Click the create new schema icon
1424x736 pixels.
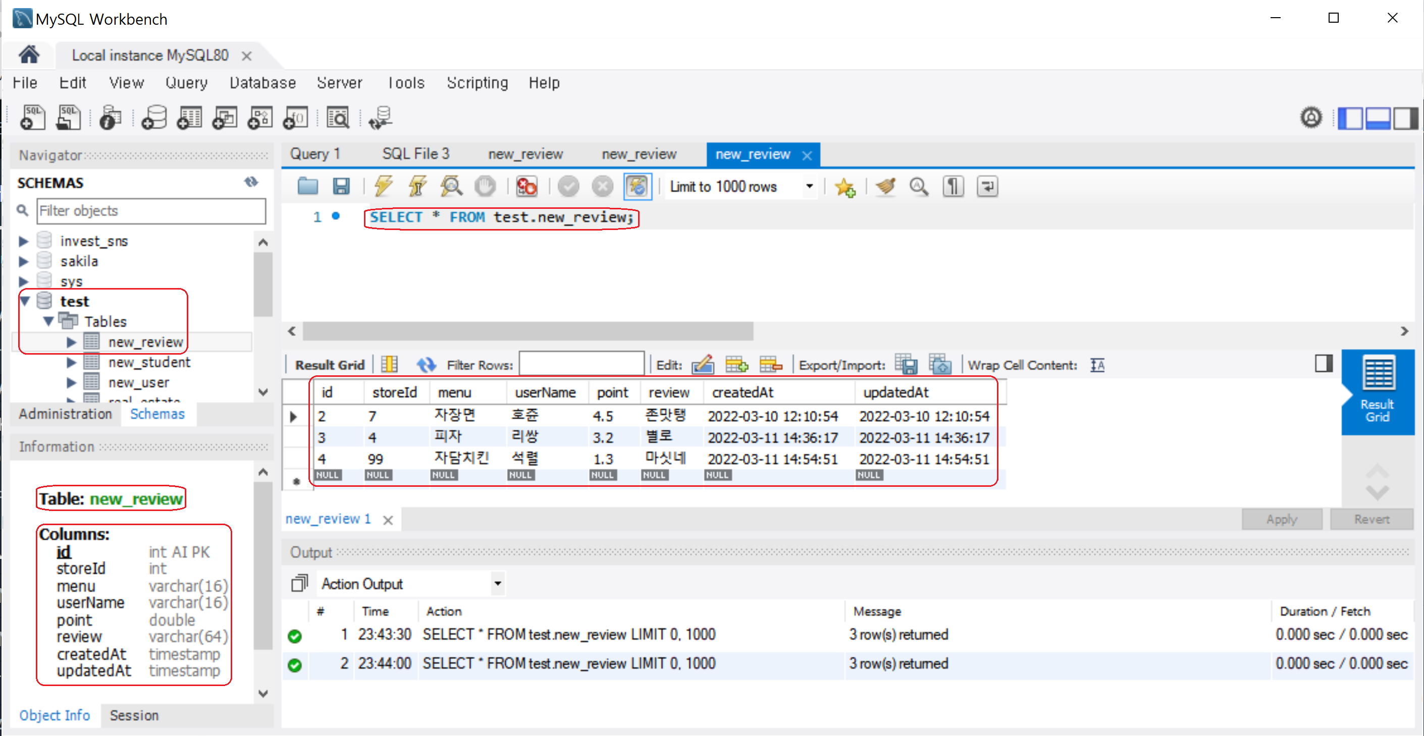(154, 118)
